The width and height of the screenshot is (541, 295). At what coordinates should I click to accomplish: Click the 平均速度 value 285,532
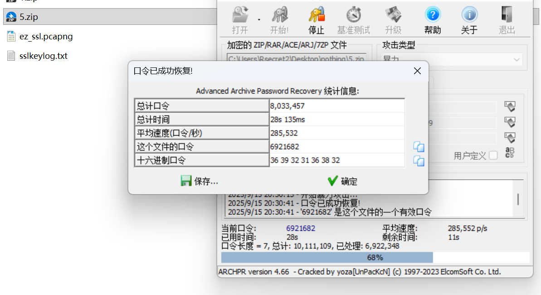[337, 133]
